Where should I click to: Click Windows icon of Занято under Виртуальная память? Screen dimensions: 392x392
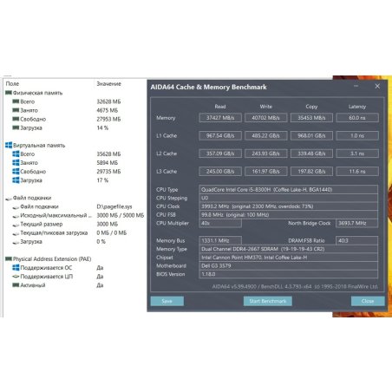16,162
